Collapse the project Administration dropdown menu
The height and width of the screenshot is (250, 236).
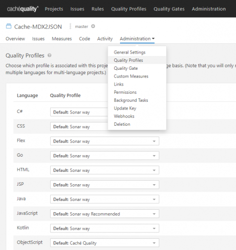coord(137,39)
